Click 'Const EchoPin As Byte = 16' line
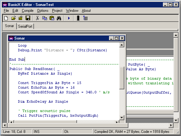The image size is (181, 136). 46,87
